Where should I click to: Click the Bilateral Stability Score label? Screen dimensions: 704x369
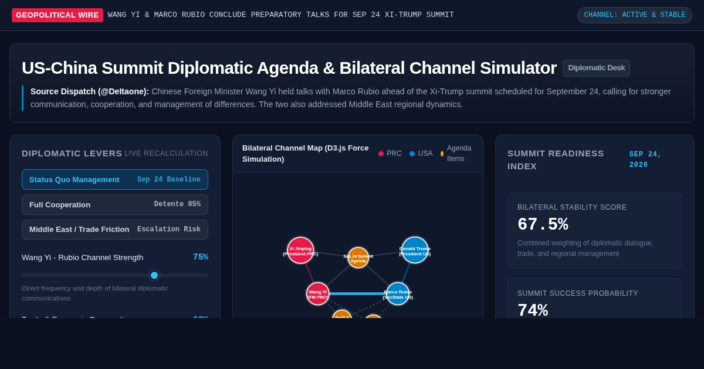(x=572, y=207)
